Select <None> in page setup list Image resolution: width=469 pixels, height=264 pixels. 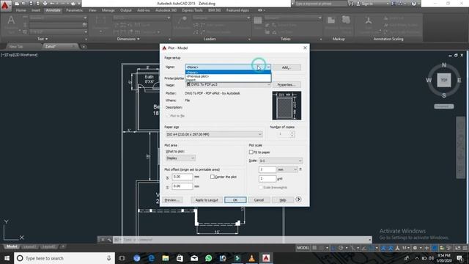[x=228, y=73]
